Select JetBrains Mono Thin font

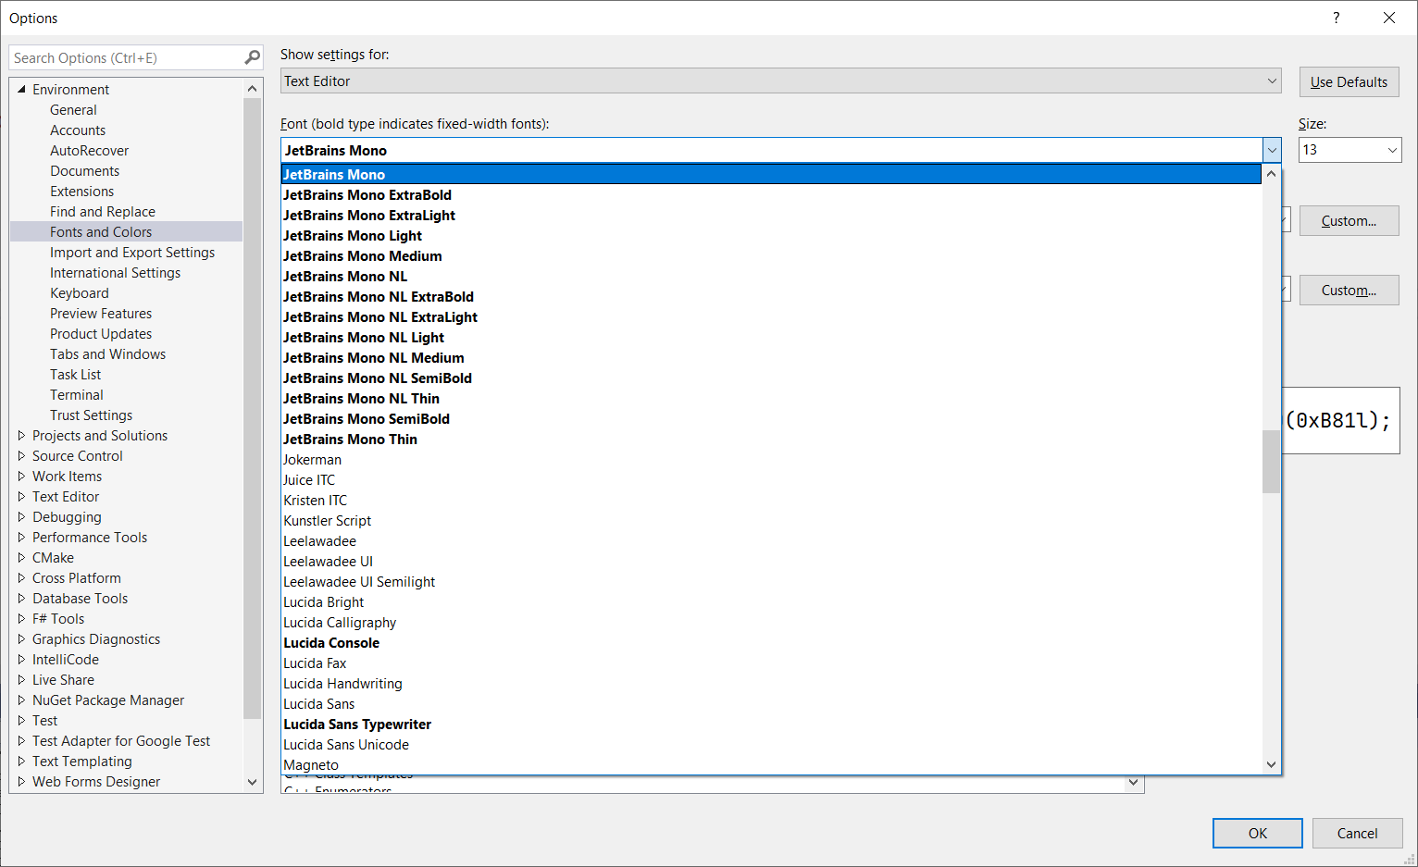point(771,439)
